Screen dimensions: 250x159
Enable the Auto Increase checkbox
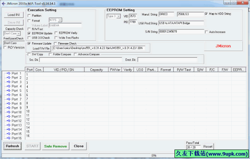[x=206, y=32]
